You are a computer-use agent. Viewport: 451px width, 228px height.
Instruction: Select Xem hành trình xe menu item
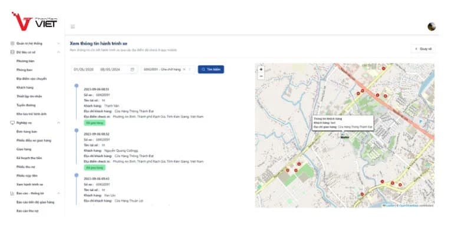[29, 184]
